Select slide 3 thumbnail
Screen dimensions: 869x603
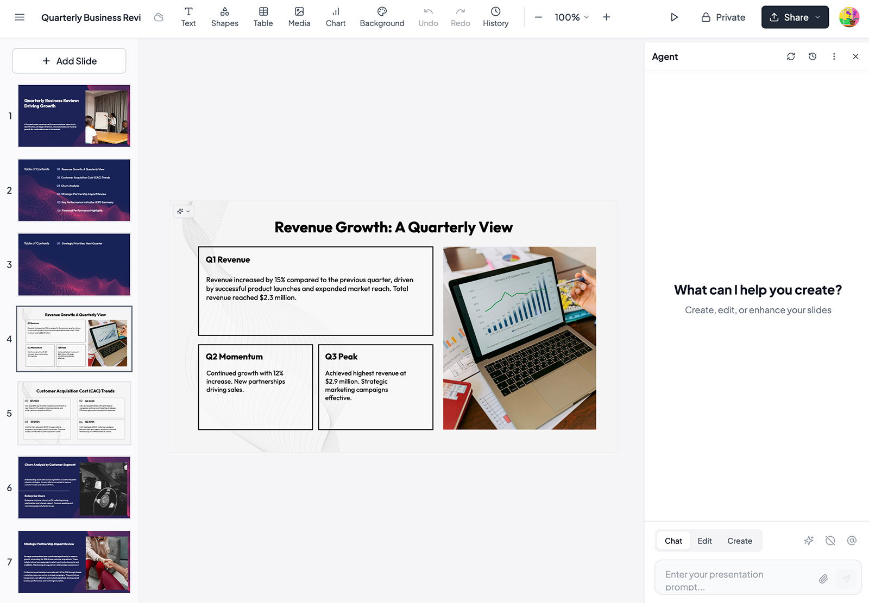coord(74,264)
